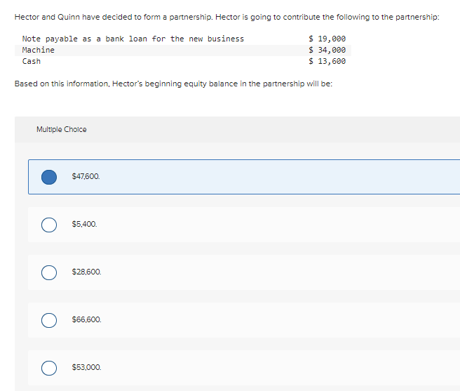Click the $ 19,000 amount
The image size is (460, 391).
(x=327, y=39)
